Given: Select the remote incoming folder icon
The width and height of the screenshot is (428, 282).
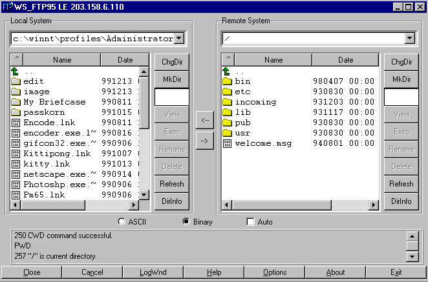Looking at the screenshot, I should point(227,102).
